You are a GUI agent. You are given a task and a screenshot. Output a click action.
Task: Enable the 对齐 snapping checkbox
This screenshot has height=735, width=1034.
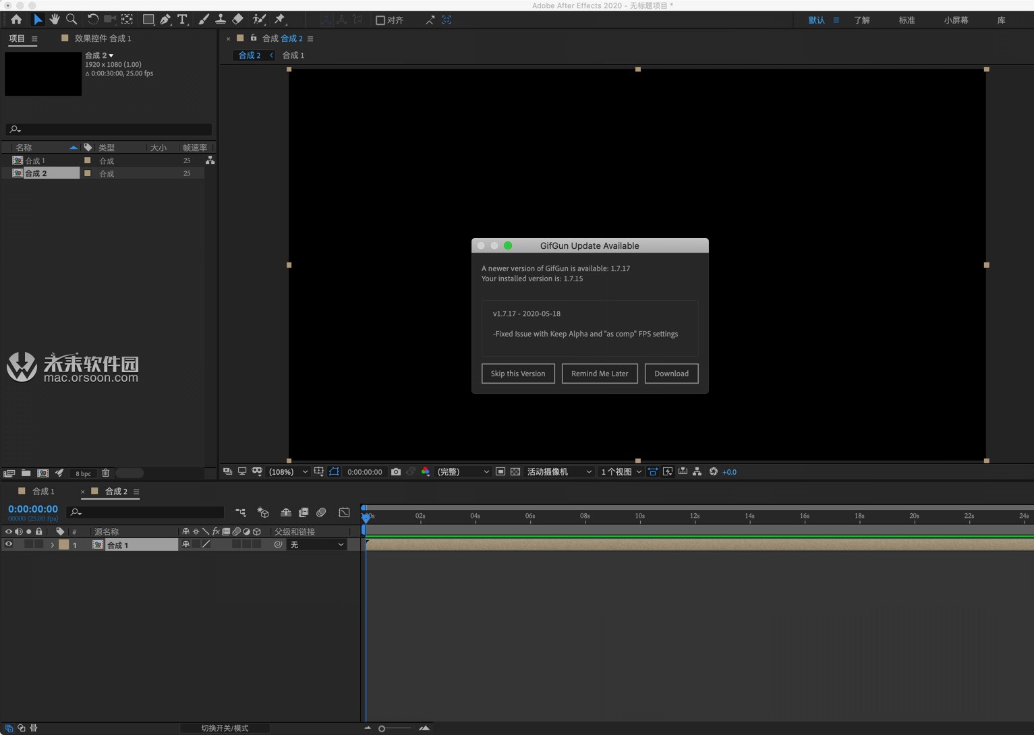(380, 20)
